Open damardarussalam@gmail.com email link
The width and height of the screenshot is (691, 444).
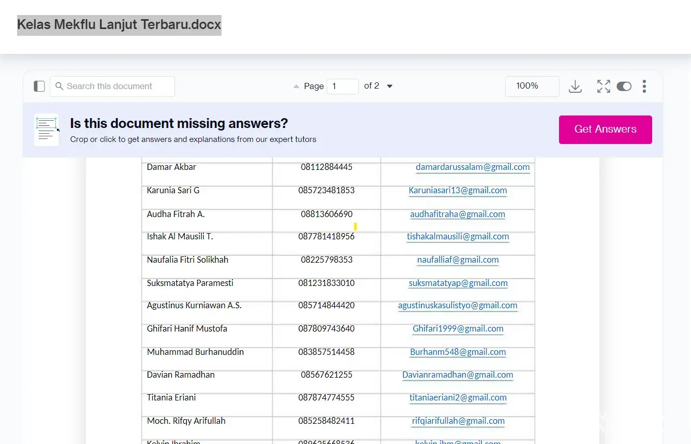click(x=473, y=167)
